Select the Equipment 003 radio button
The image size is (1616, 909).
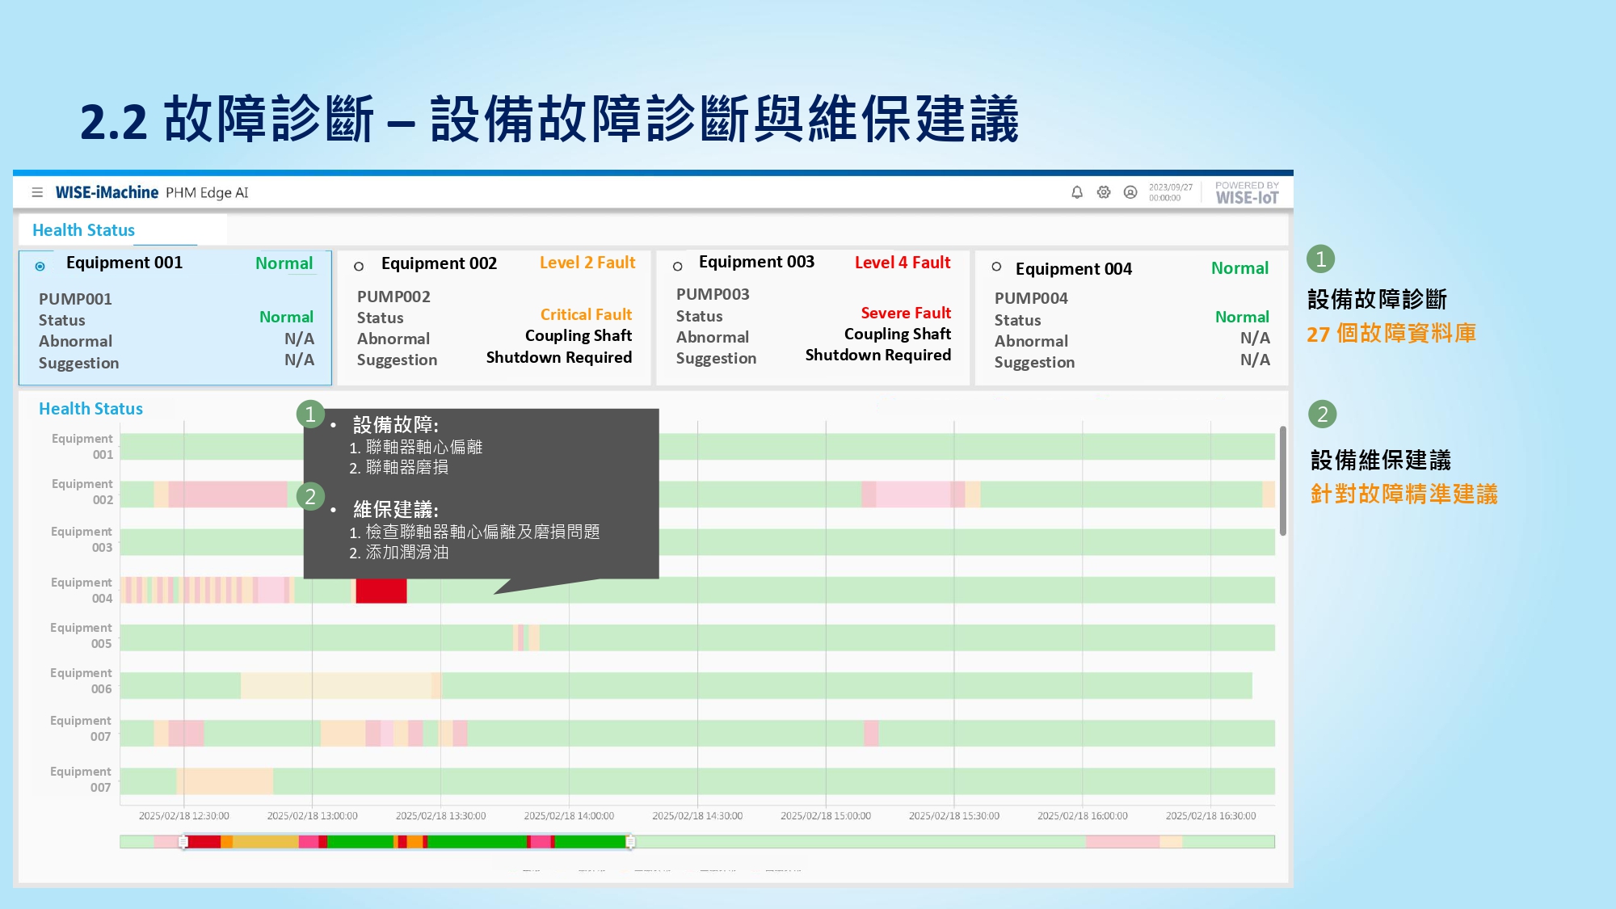click(x=677, y=266)
